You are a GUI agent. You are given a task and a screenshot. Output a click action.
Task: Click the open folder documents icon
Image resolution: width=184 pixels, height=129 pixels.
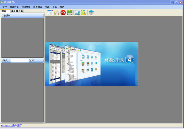(57, 13)
